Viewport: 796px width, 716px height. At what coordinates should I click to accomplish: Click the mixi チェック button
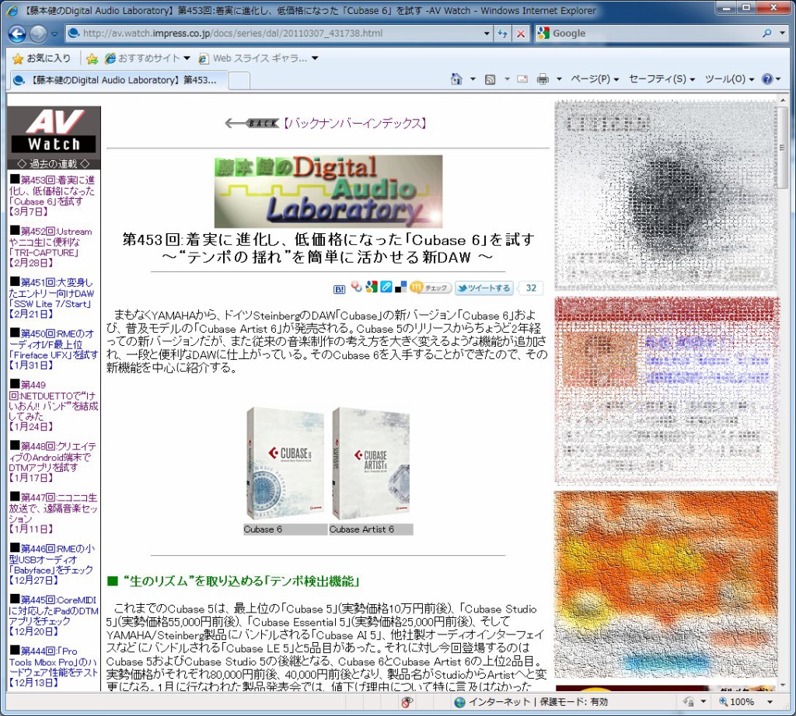(x=431, y=288)
